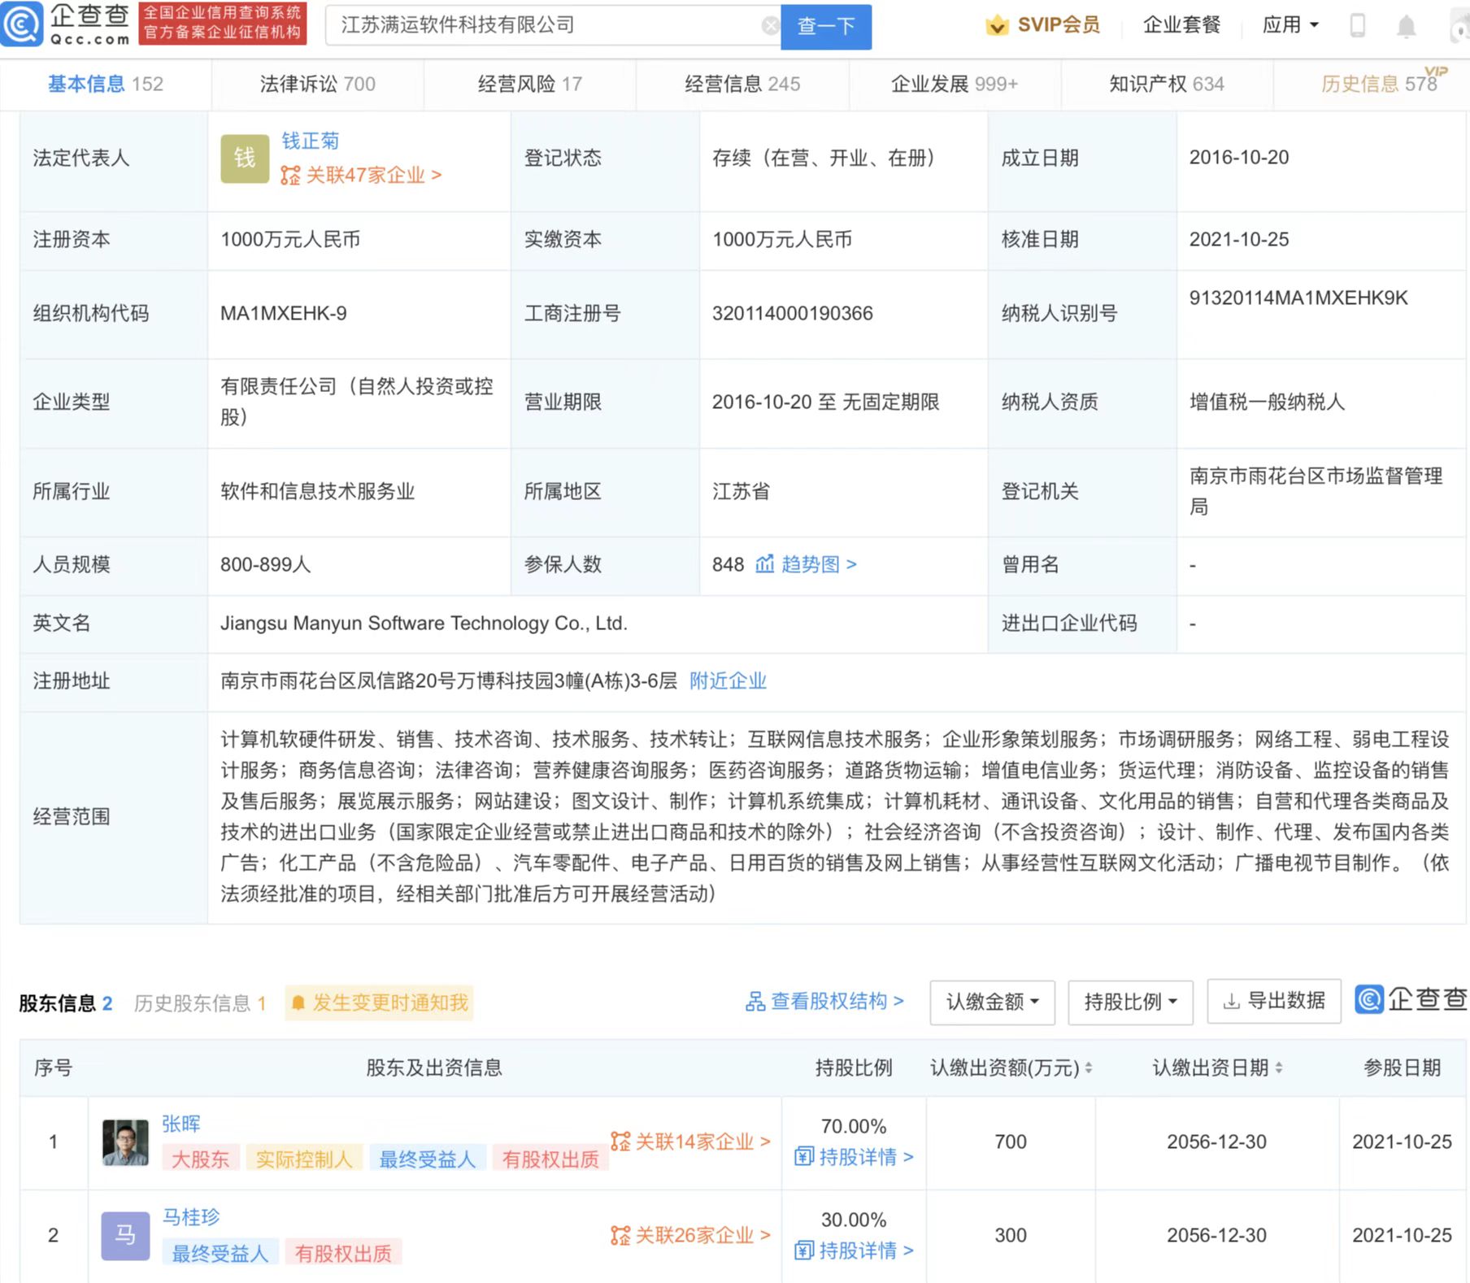Select the taxpayer ID 91320114MA1MXEHK9K
The height and width of the screenshot is (1283, 1470).
(1298, 298)
